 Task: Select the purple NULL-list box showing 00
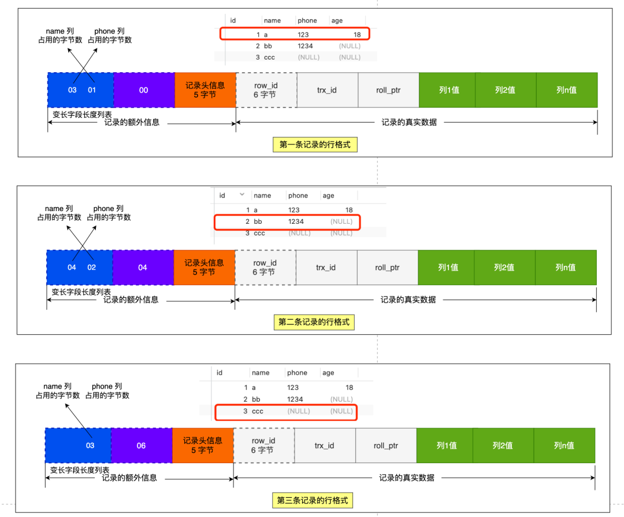[x=144, y=90]
